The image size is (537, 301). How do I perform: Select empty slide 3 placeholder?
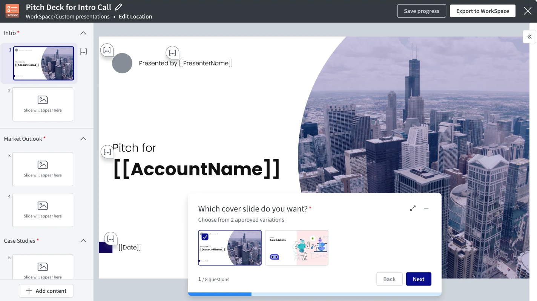point(43,169)
